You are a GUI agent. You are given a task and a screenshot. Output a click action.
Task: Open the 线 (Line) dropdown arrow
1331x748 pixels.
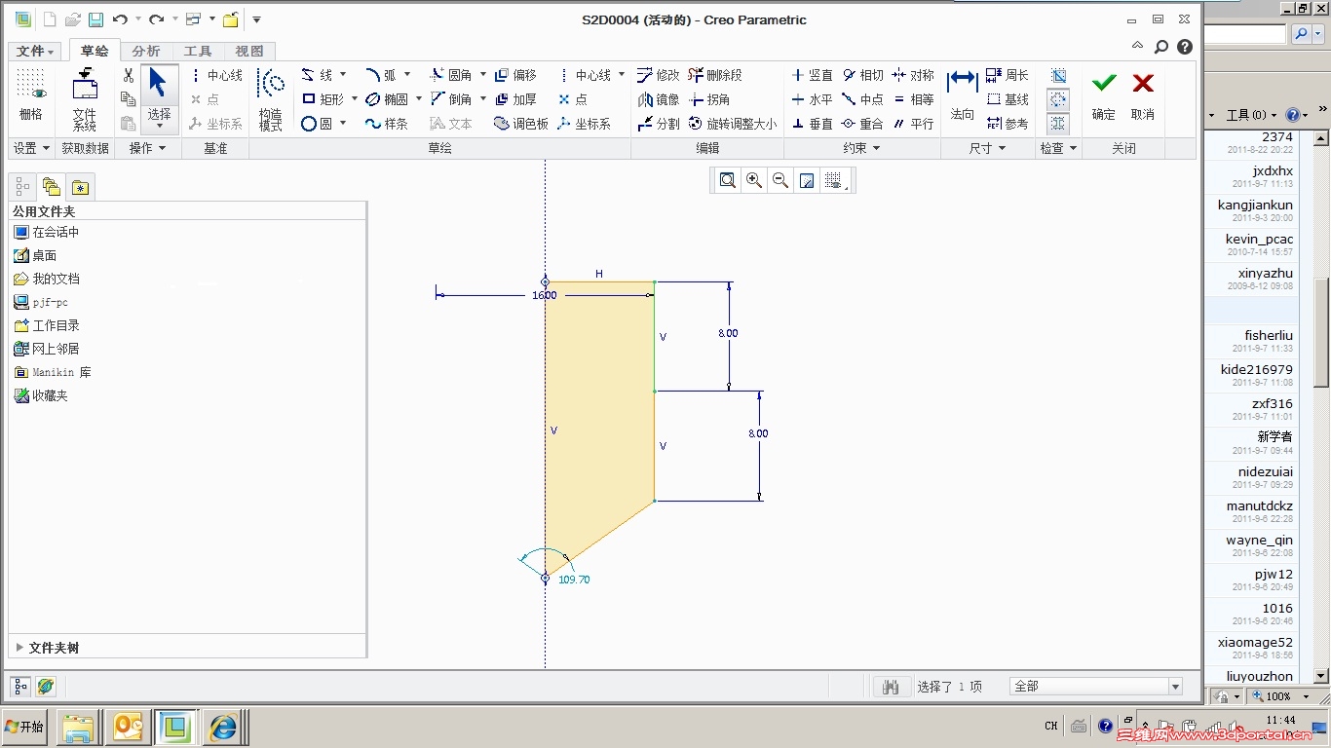(343, 75)
